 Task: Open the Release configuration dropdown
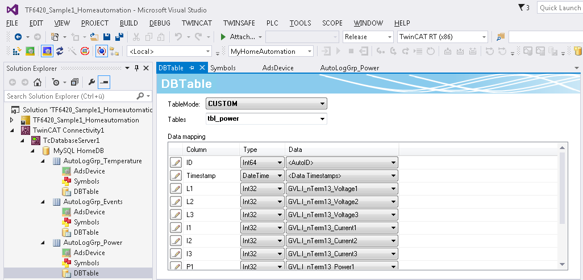(x=368, y=37)
